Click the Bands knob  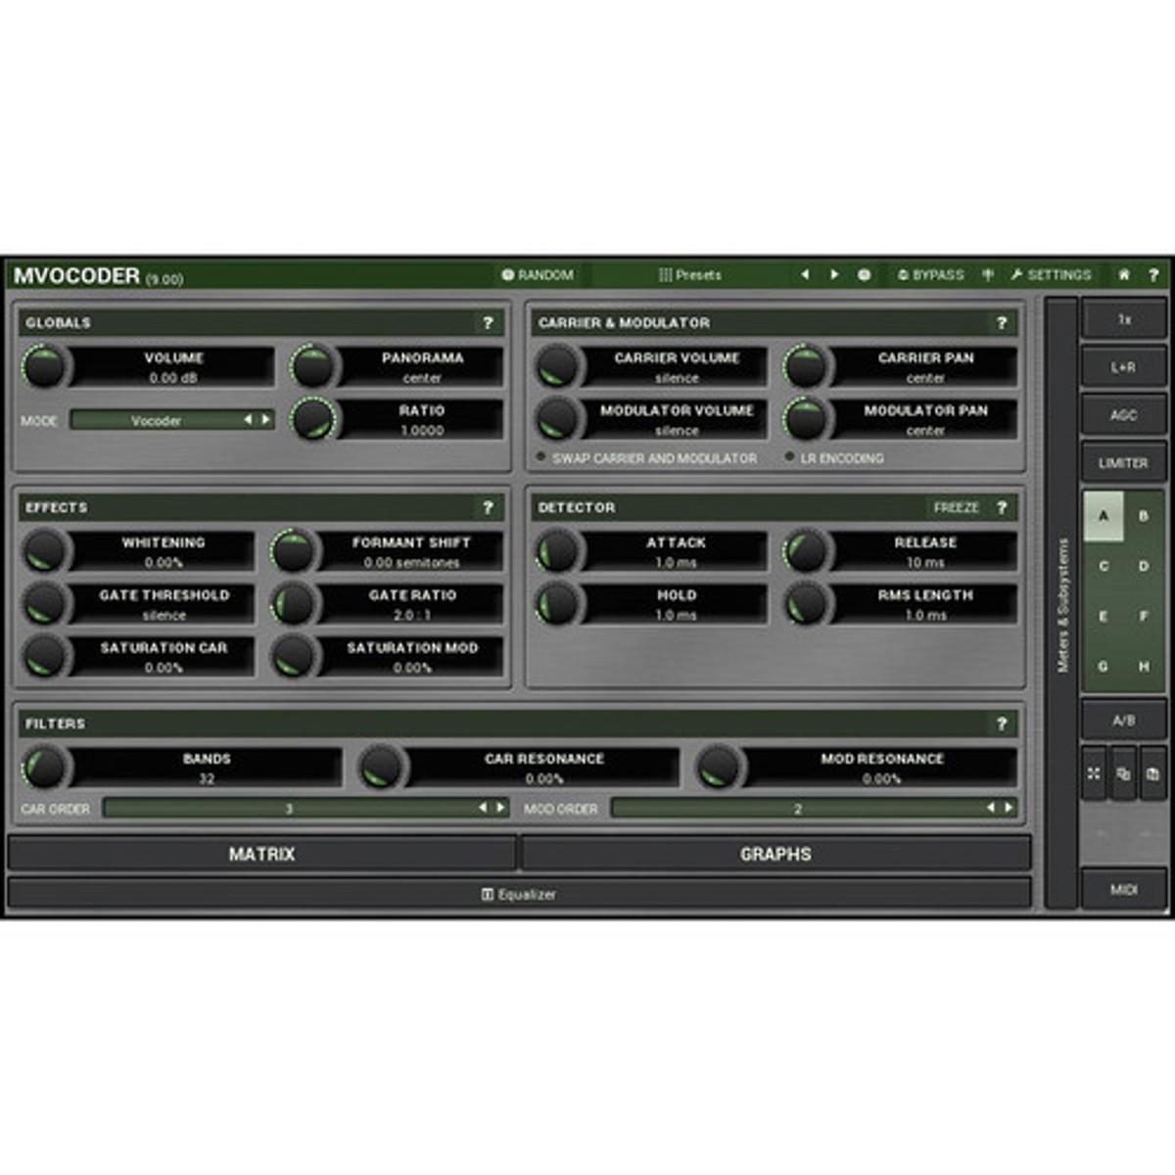tap(45, 768)
